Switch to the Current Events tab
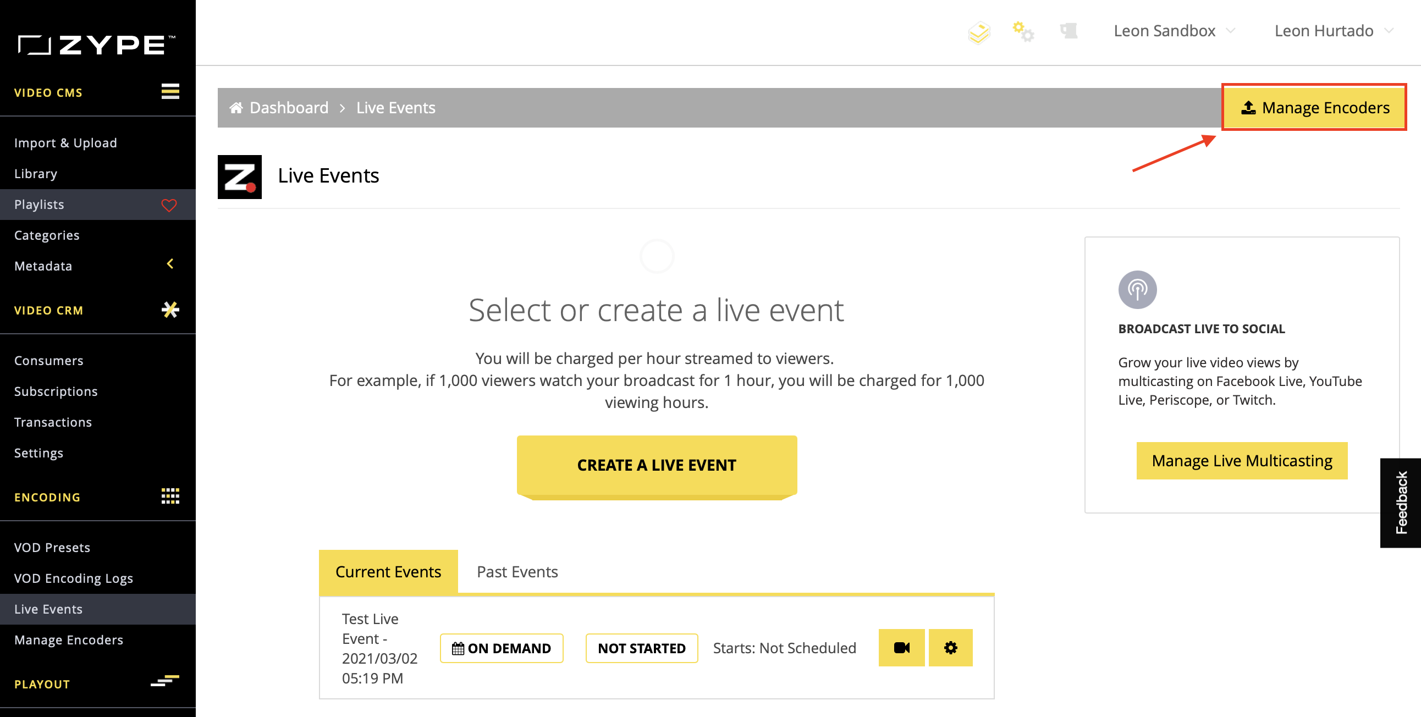Image resolution: width=1421 pixels, height=717 pixels. click(388, 571)
